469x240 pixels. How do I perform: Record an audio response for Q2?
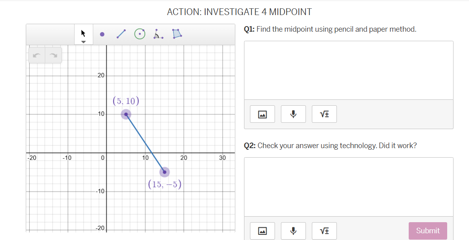click(293, 230)
